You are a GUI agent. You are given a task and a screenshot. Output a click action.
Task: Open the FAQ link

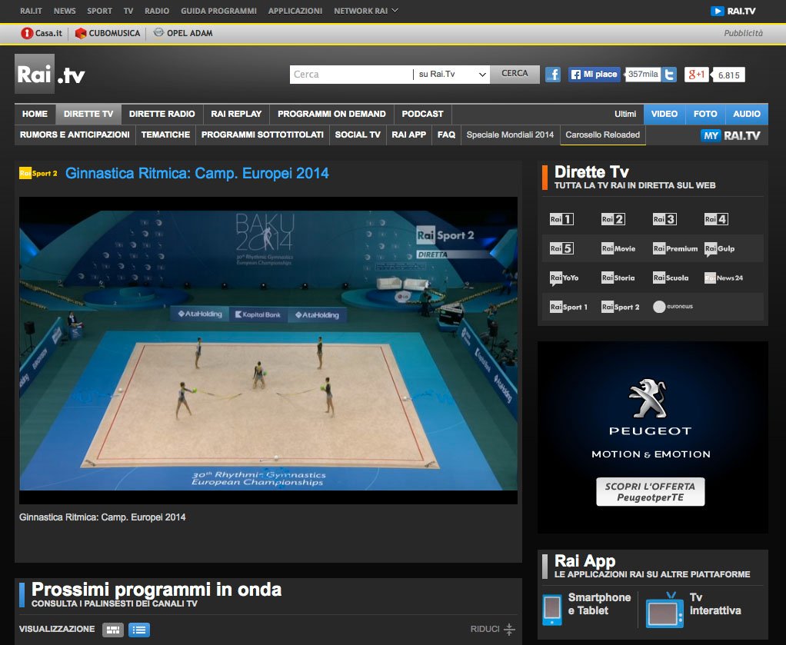pyautogui.click(x=446, y=135)
